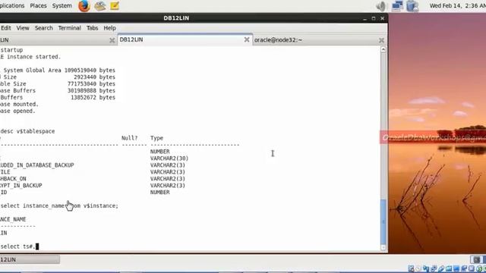Screen dimensions: 486x273
Task: Open the terminal Search menu
Action: click(44, 28)
